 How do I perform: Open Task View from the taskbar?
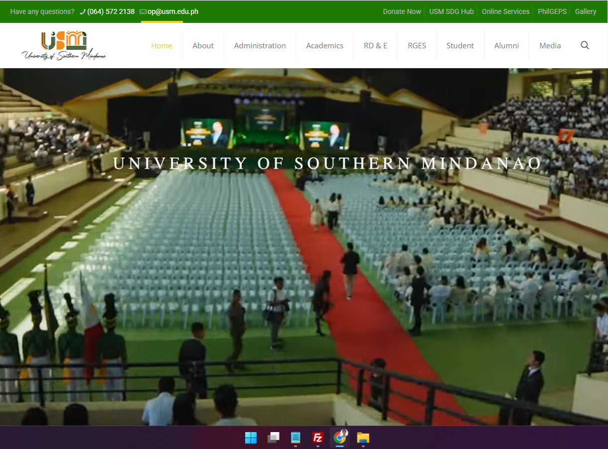click(273, 438)
